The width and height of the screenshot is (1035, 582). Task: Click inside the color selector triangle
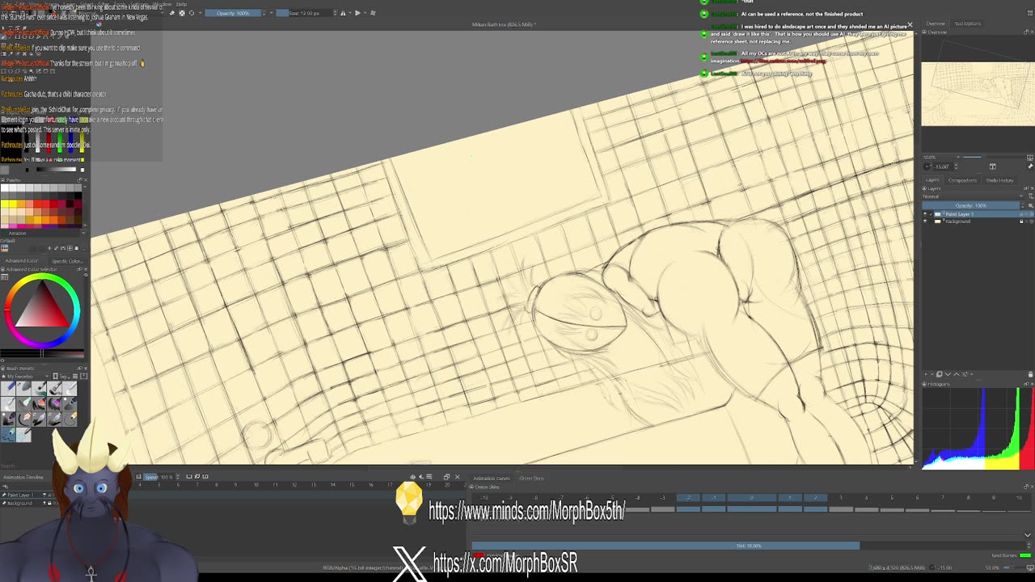tap(42, 310)
